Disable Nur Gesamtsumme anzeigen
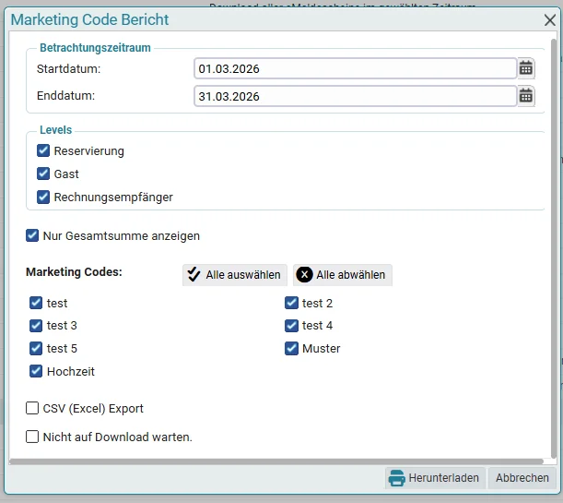This screenshot has height=503, width=563. 32,235
